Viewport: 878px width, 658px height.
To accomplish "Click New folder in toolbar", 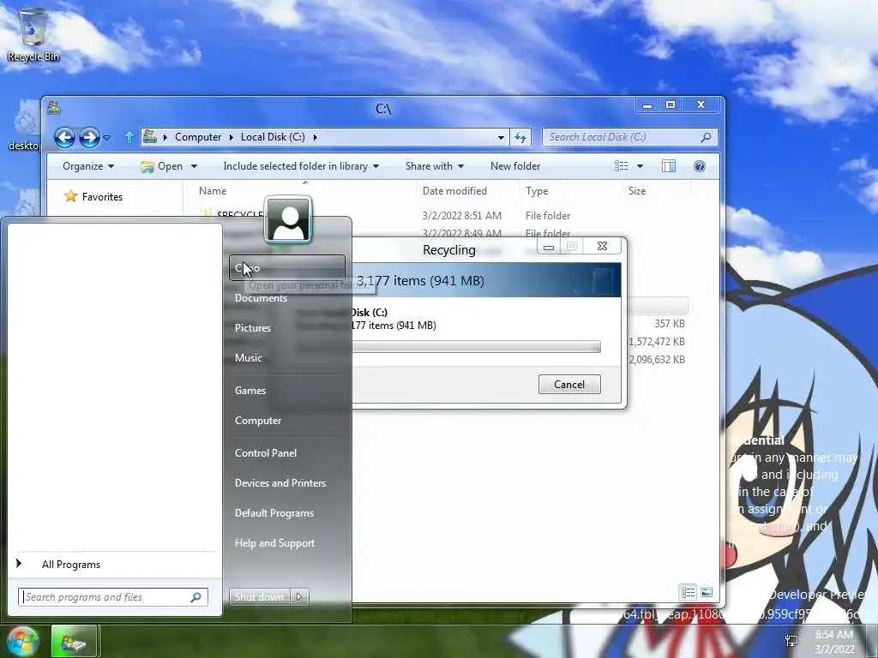I will click(x=515, y=166).
